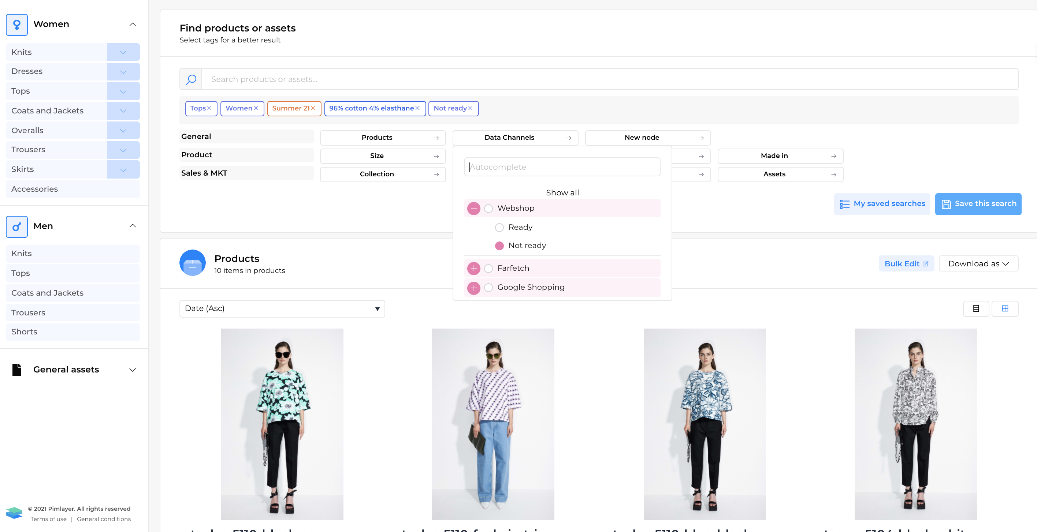Collapse the Webshop channel with minus icon

click(473, 208)
